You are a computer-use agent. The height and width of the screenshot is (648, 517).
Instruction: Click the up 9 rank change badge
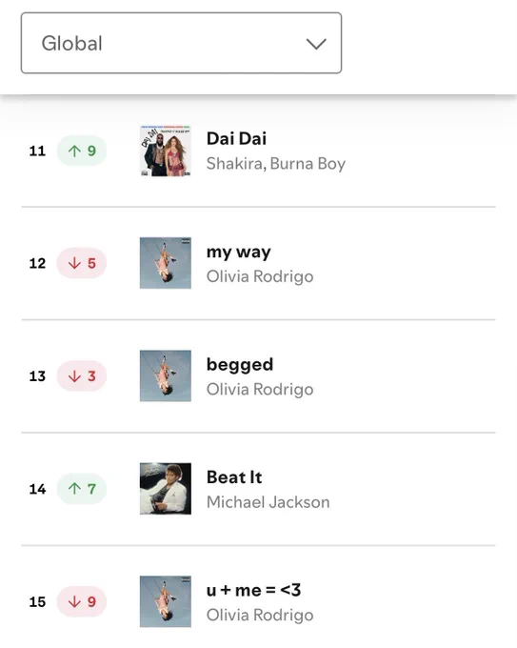82,151
